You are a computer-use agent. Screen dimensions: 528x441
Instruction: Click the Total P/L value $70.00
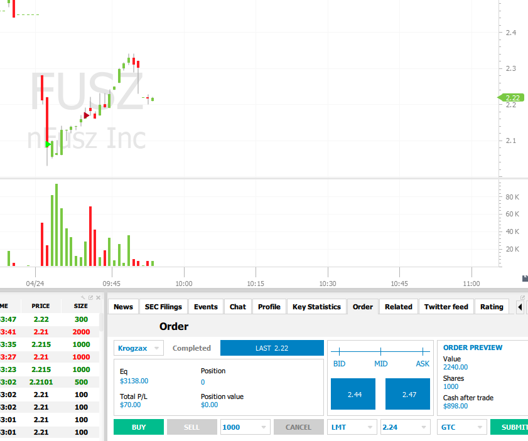(131, 405)
